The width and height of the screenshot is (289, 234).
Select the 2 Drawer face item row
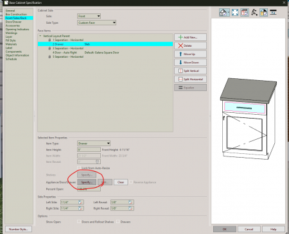click(105, 44)
